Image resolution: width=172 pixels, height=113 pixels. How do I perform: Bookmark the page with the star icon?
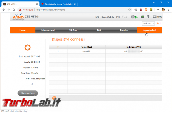coord(129,10)
